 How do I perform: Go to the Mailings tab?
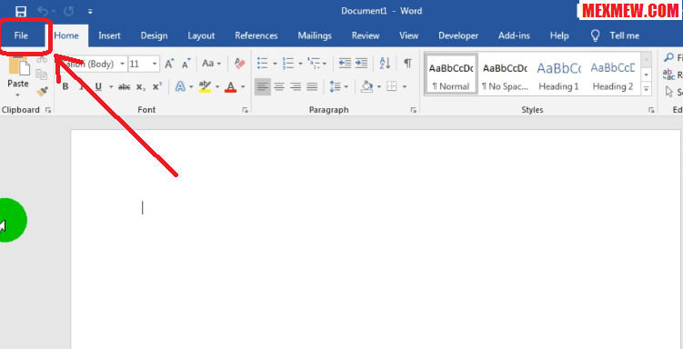tap(315, 35)
